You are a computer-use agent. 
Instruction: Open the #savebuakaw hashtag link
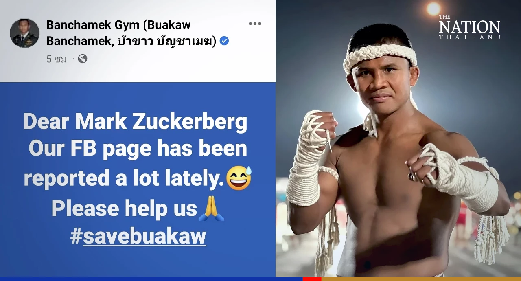coord(138,236)
